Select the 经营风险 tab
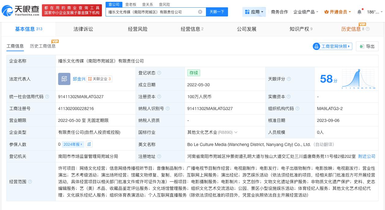The height and width of the screenshot is (210, 385). 138,29
